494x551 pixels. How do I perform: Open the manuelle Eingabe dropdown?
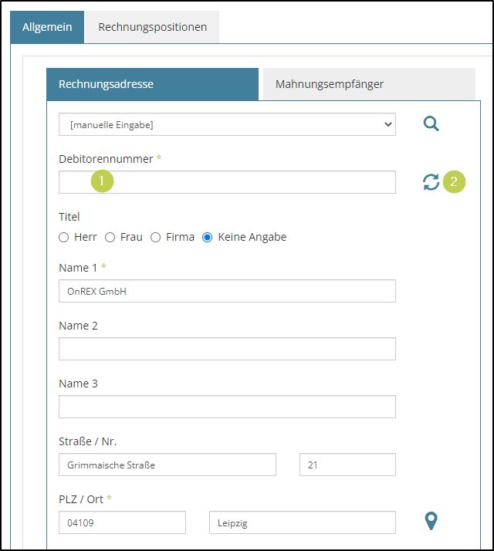(x=227, y=124)
